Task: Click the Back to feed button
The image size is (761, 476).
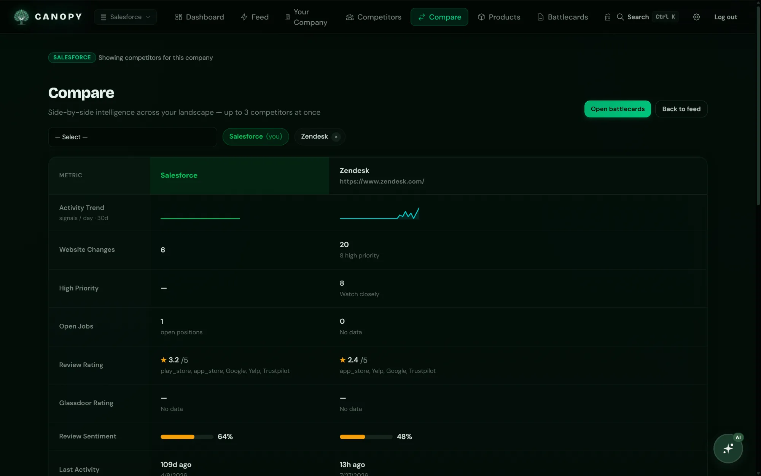Action: coord(681,109)
